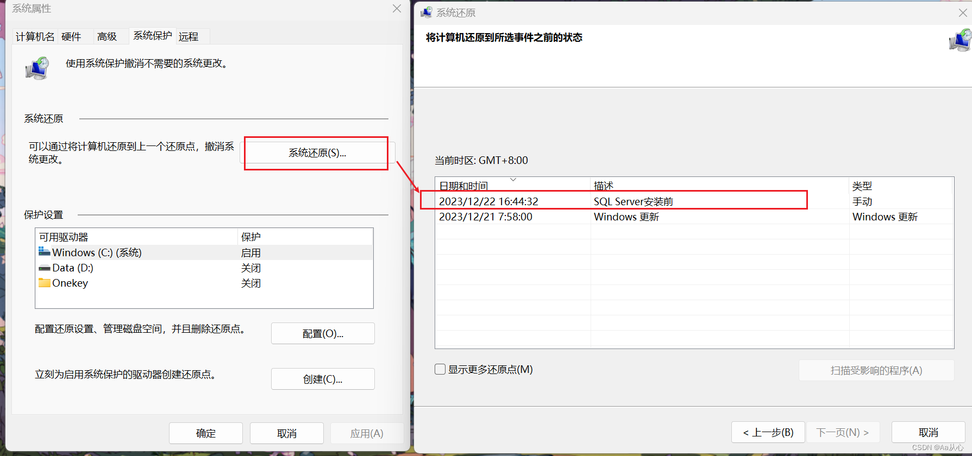This screenshot has width=972, height=456.
Task: Click 关闭 protection status for Data (D:)
Action: coord(251,268)
